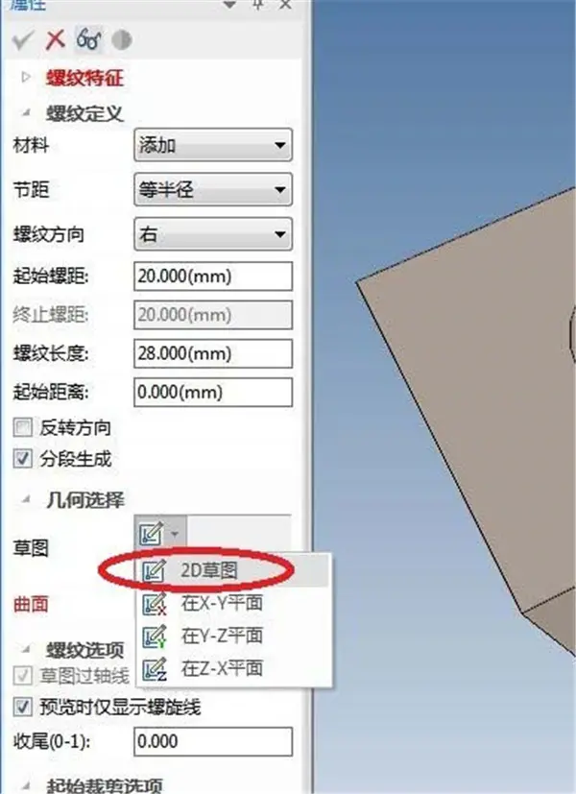576x794 pixels.
Task: Open the 材料 dropdown showing 添加
Action: pyautogui.click(x=213, y=145)
